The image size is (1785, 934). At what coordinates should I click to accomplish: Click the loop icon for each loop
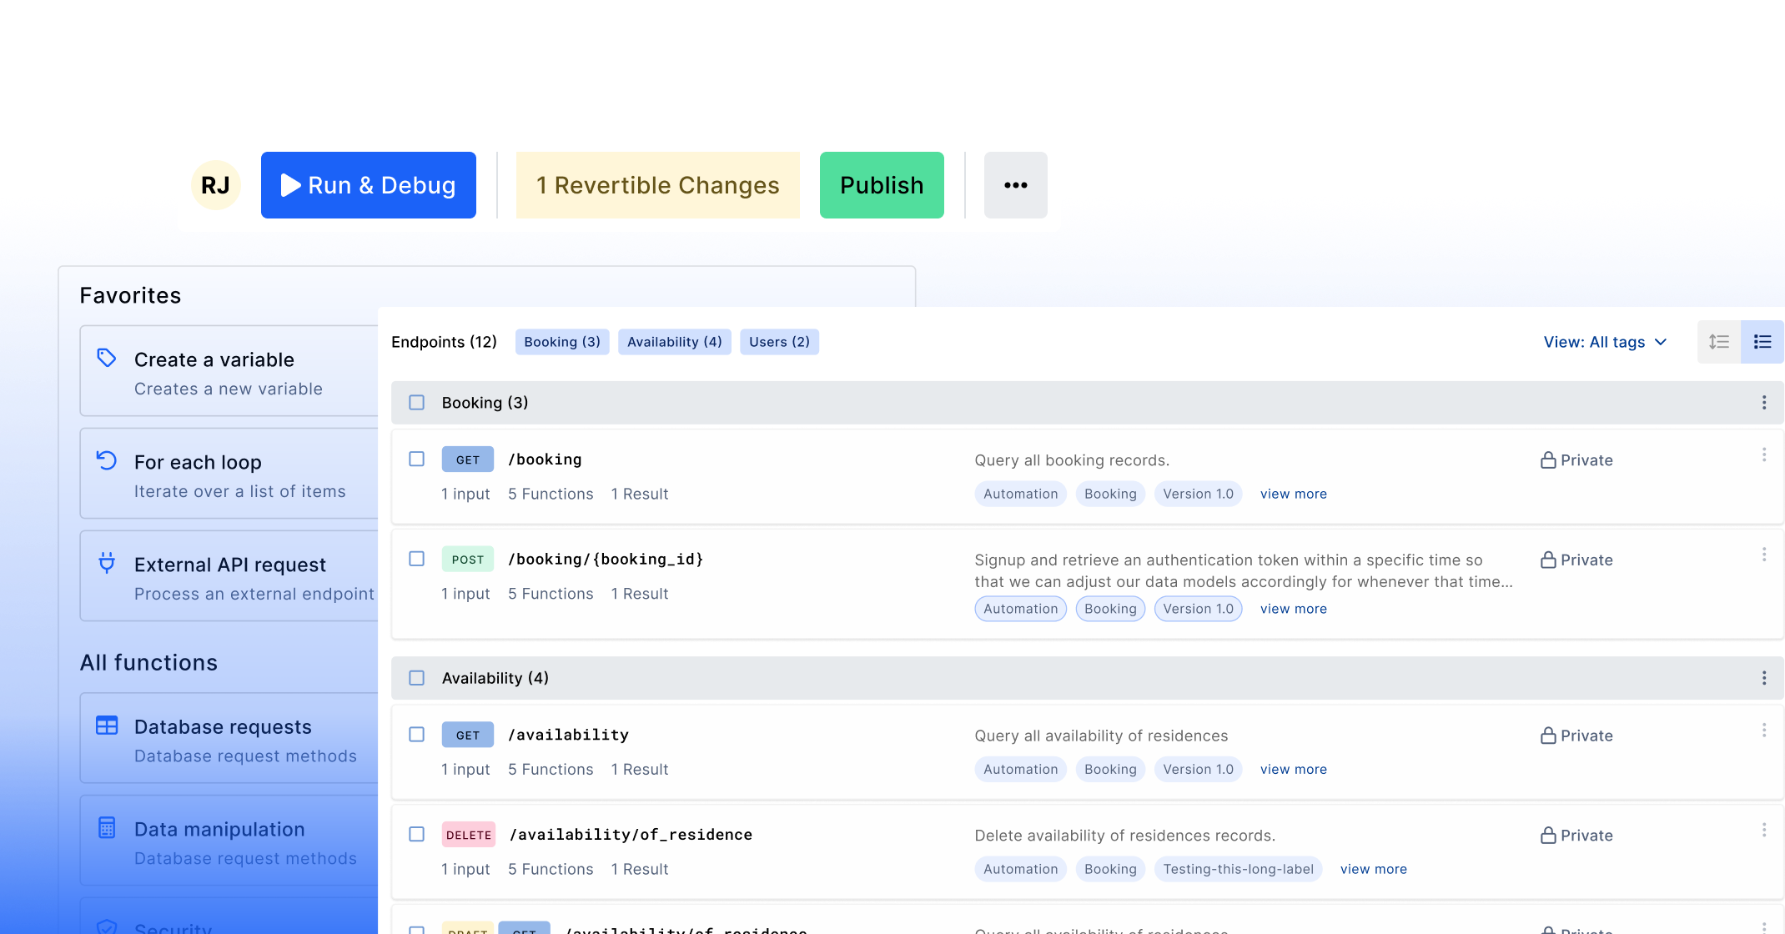(x=106, y=460)
